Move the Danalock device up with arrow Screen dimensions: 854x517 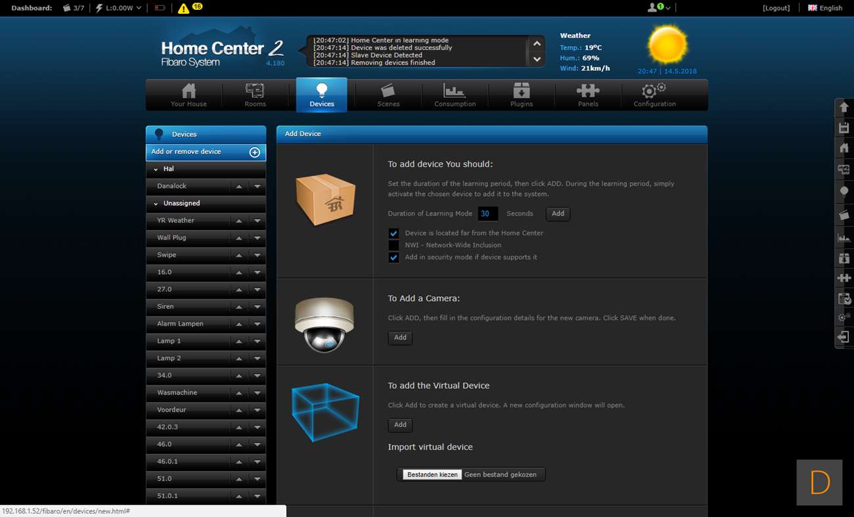(x=239, y=187)
